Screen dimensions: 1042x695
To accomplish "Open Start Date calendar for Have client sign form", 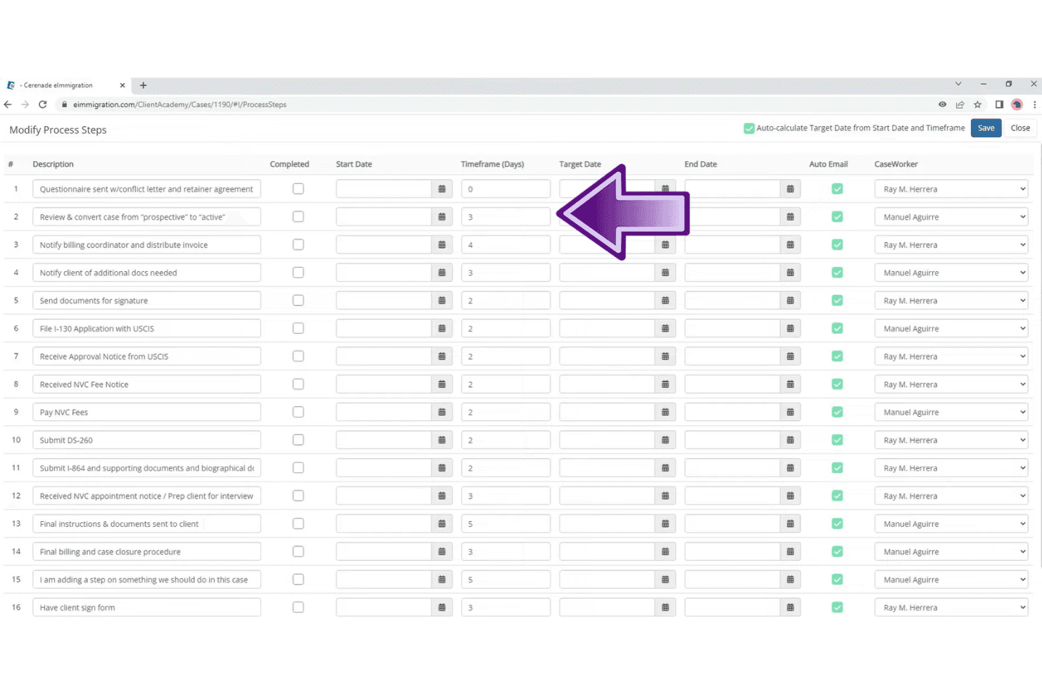I will [x=441, y=607].
